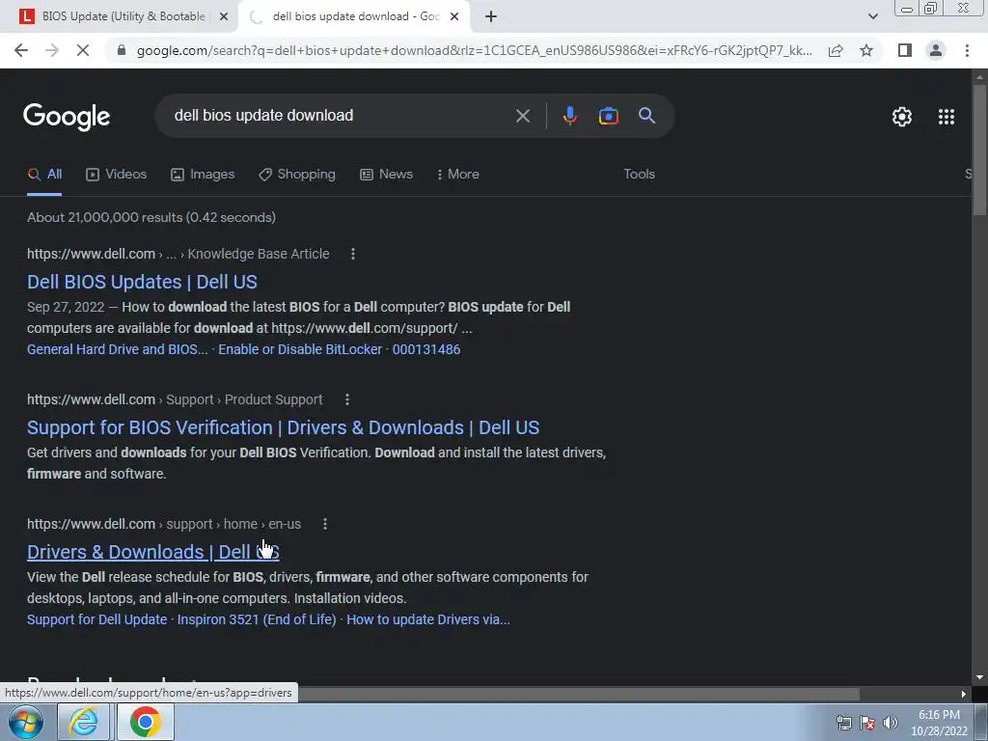Close the dell bios update download tab

click(x=454, y=16)
